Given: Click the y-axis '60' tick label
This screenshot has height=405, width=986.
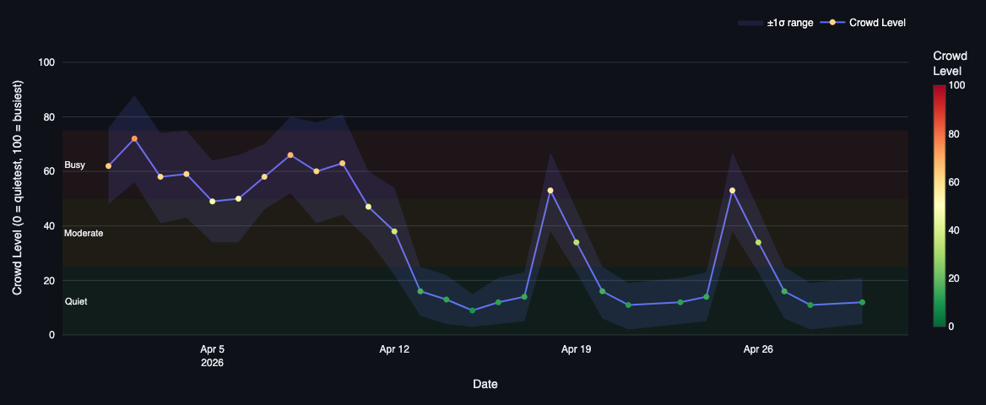Looking at the screenshot, I should (x=51, y=171).
